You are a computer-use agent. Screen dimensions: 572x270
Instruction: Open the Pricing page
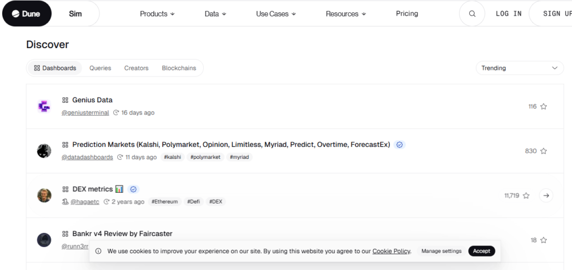[407, 14]
